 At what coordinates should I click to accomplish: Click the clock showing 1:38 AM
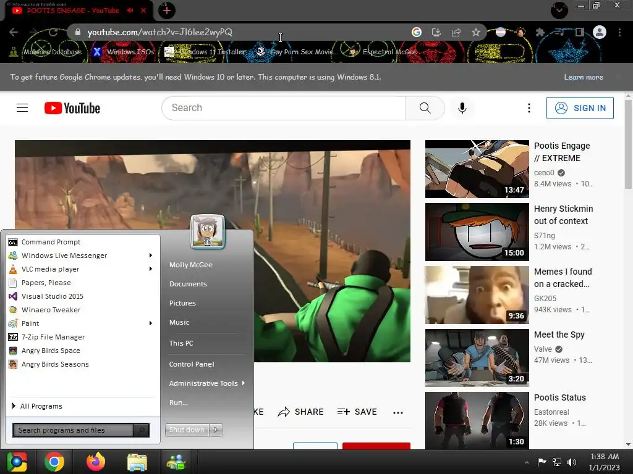pos(605,457)
